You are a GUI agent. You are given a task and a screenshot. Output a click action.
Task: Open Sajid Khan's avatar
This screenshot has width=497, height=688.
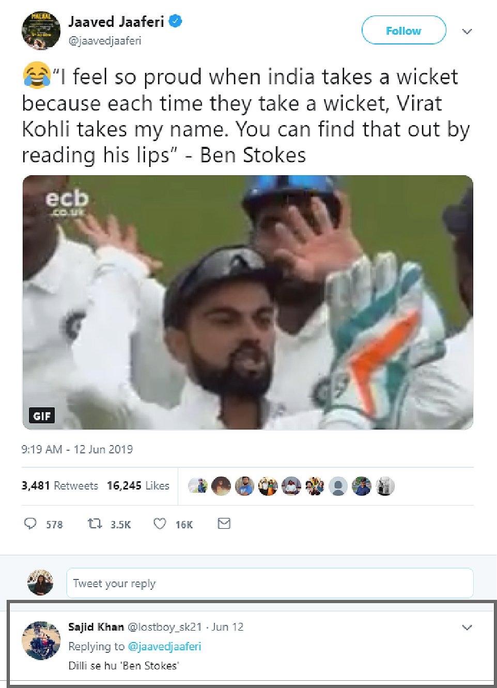(41, 640)
